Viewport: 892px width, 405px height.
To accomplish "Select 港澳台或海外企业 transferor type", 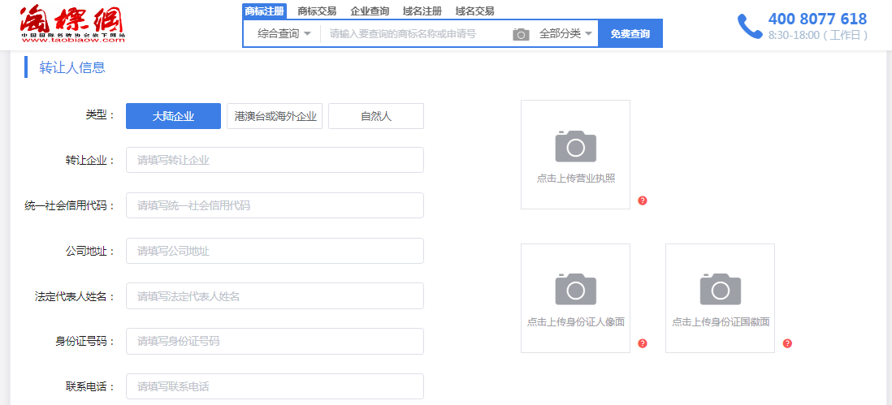I will (275, 116).
